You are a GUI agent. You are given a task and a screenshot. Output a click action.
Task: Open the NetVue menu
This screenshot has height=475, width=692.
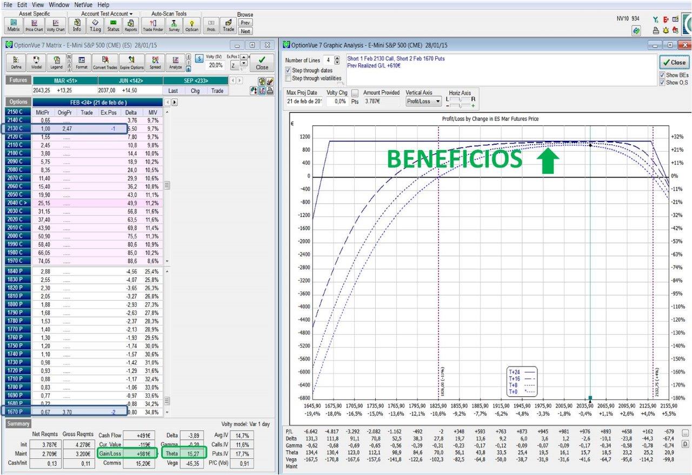84,4
